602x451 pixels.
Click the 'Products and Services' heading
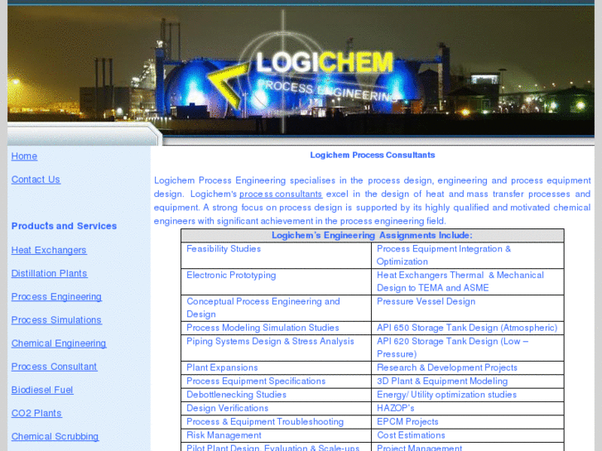(64, 226)
